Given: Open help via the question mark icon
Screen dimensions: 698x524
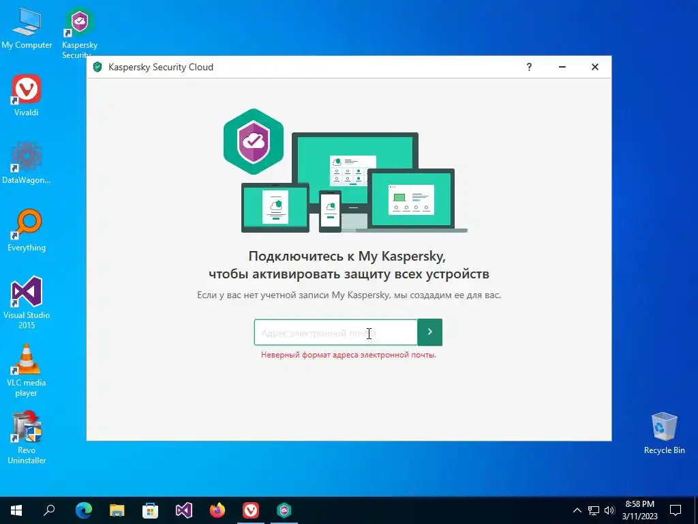Looking at the screenshot, I should 529,67.
